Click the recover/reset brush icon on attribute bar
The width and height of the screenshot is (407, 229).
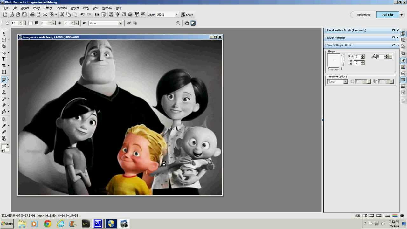point(84,23)
